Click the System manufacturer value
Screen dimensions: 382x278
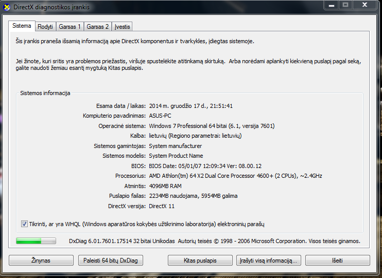(176, 146)
